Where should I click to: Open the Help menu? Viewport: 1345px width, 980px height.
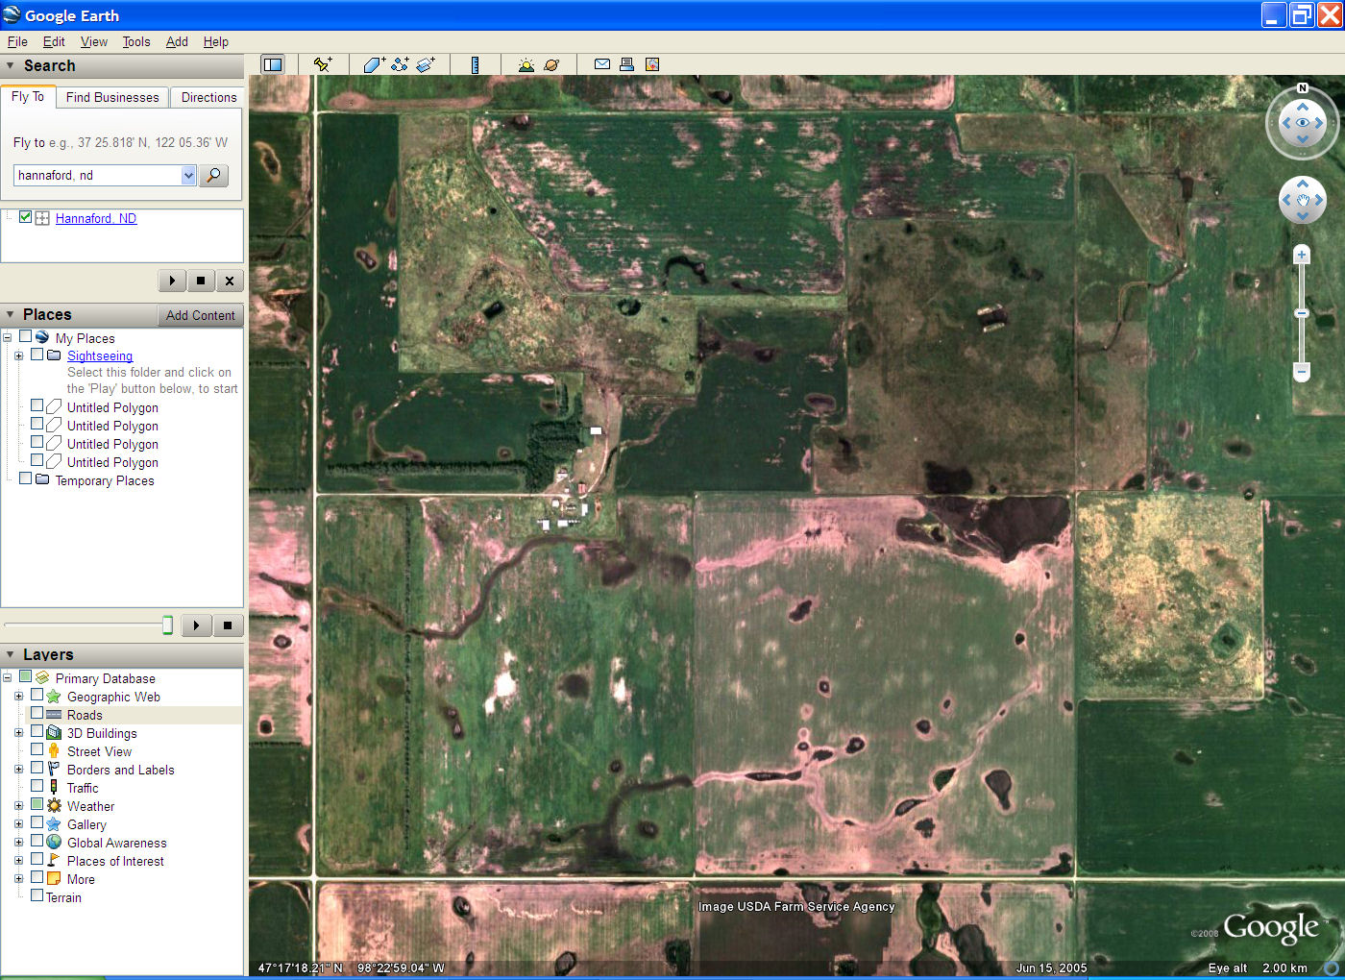216,41
